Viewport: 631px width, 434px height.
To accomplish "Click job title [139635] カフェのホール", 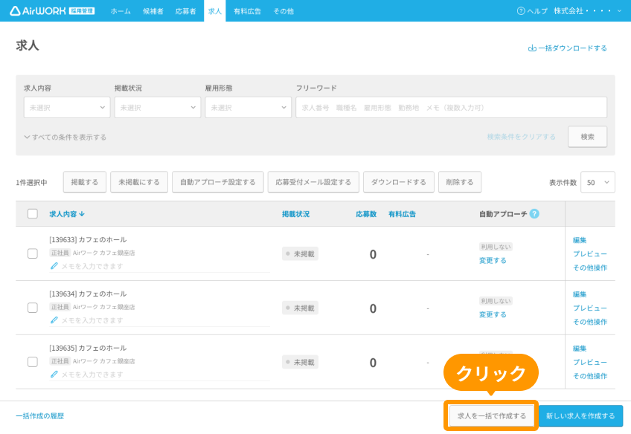I will tap(88, 348).
